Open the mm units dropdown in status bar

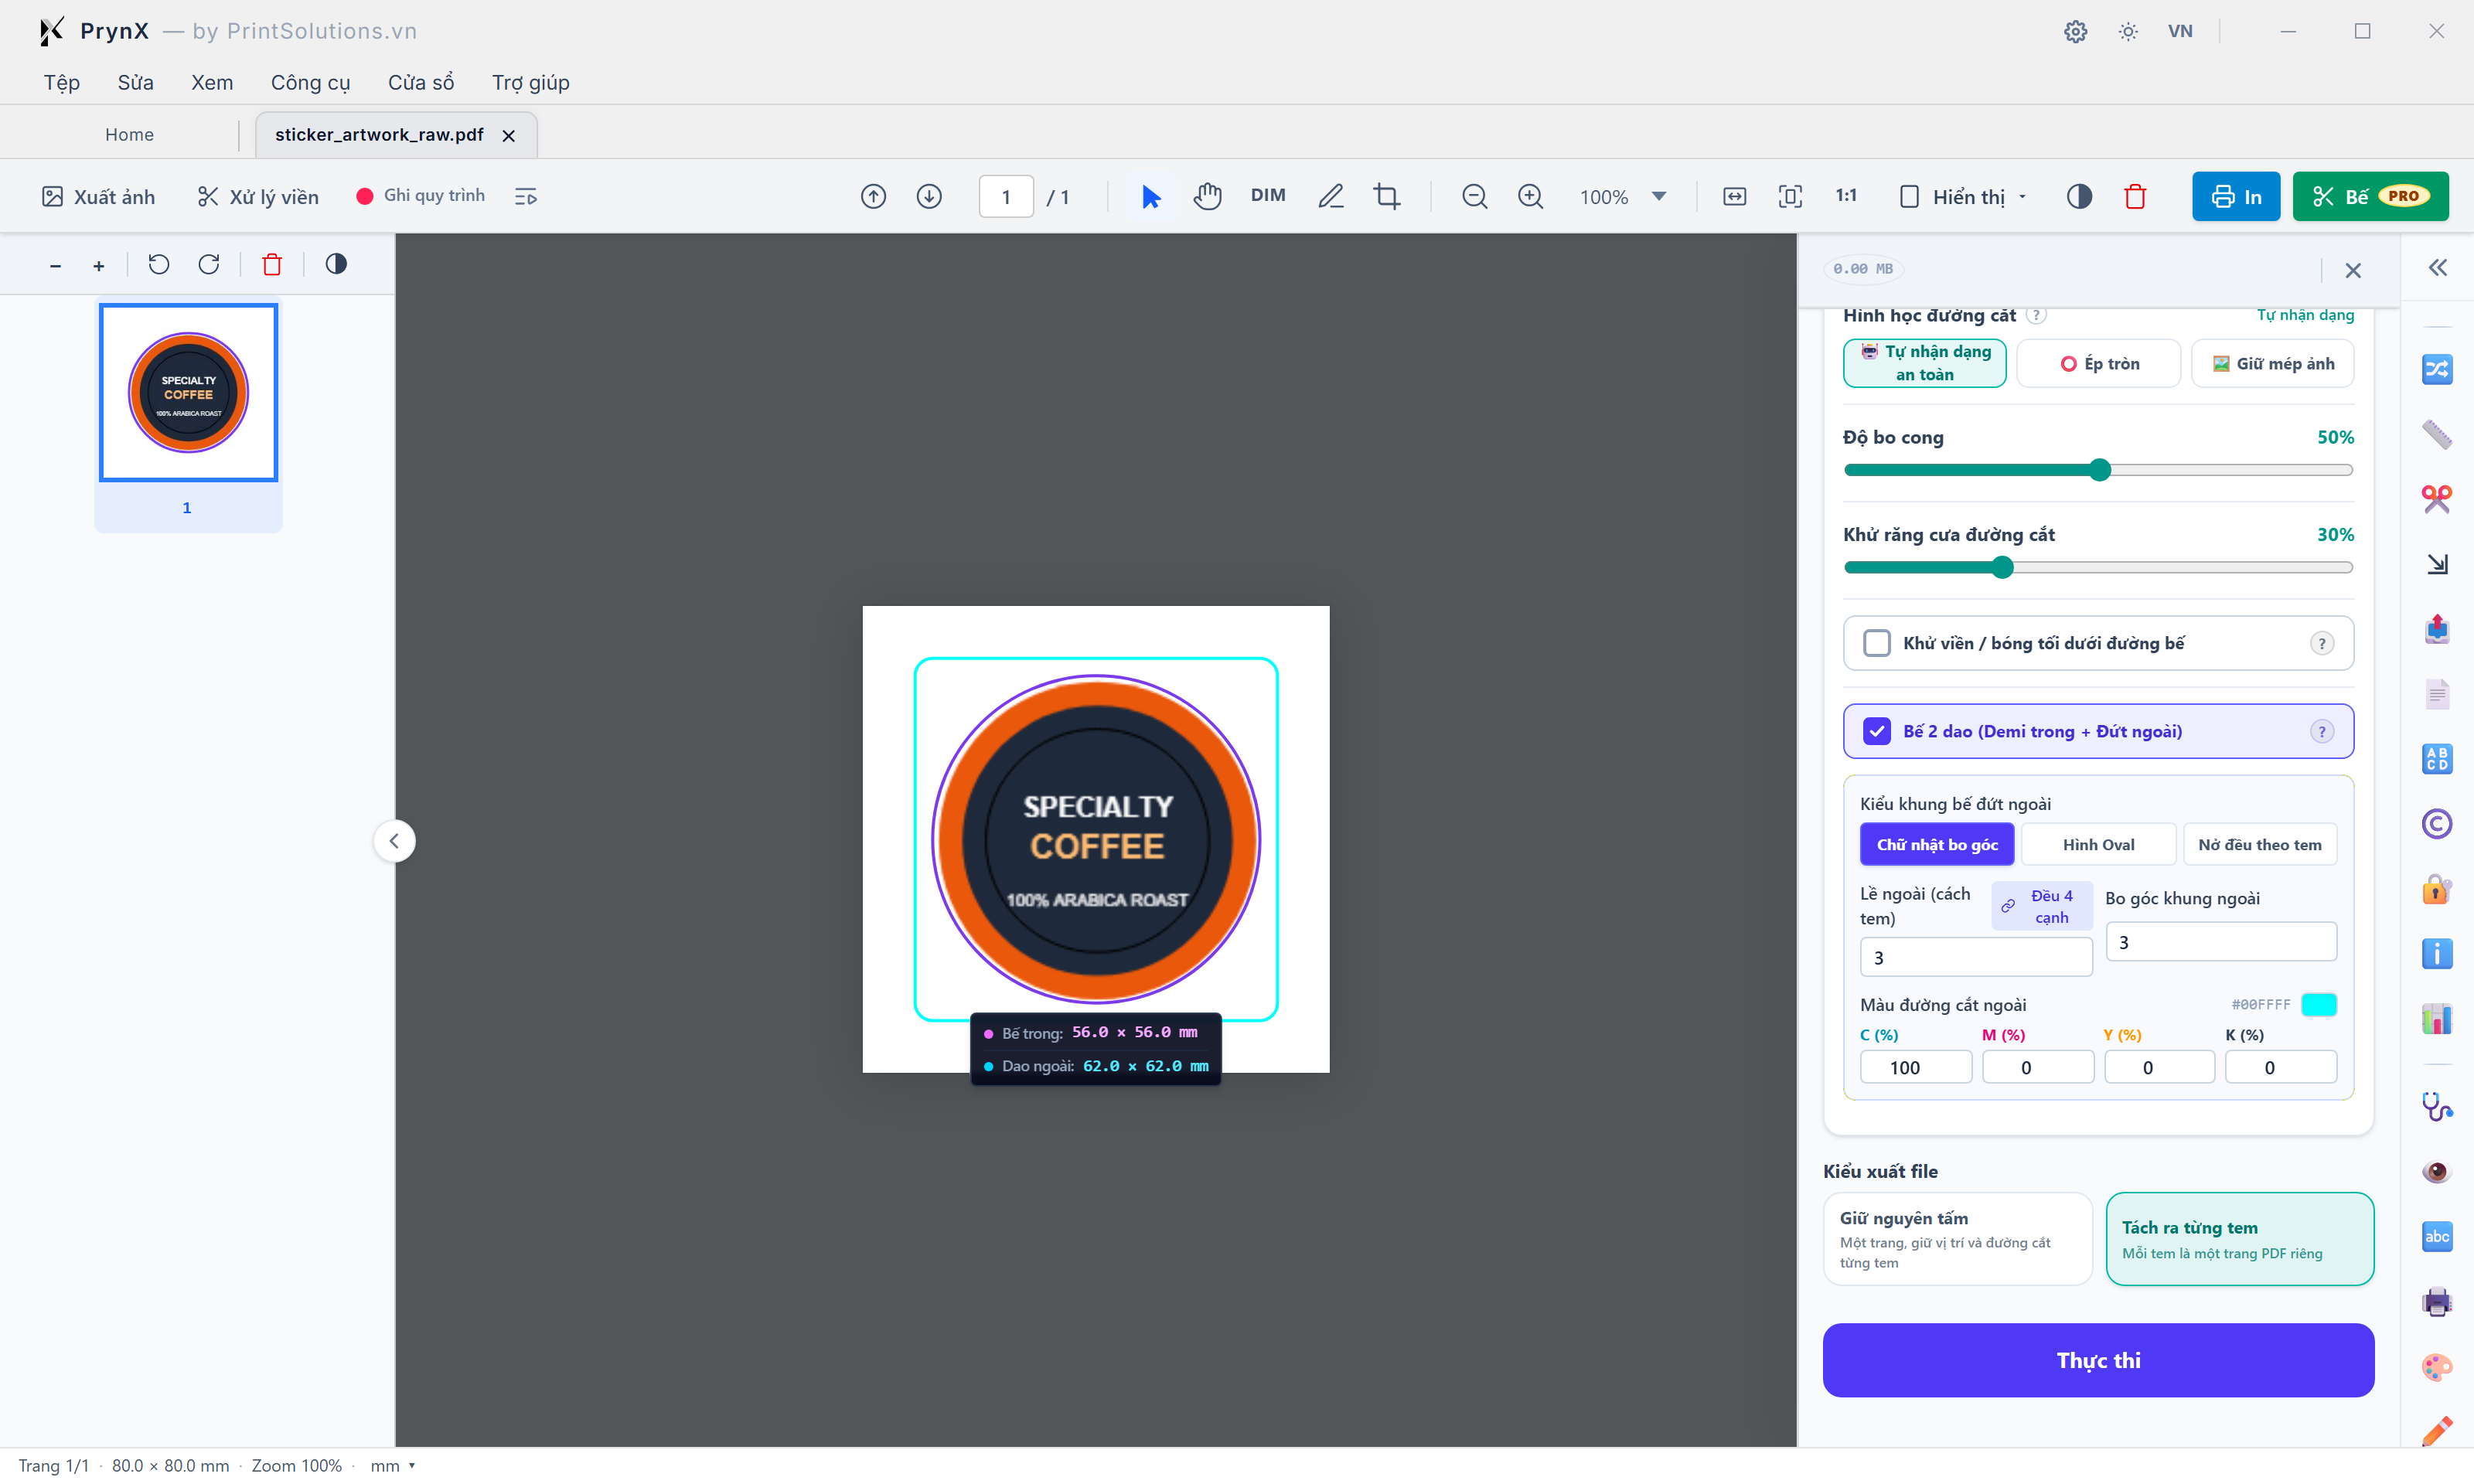pos(392,1465)
